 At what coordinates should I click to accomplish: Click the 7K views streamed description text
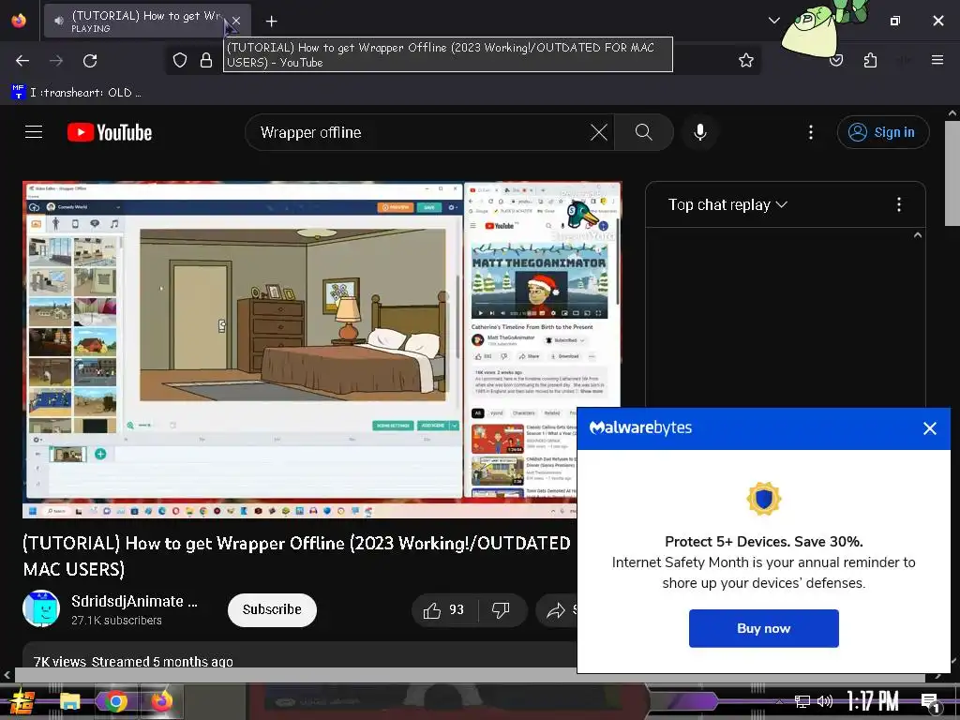[133, 661]
